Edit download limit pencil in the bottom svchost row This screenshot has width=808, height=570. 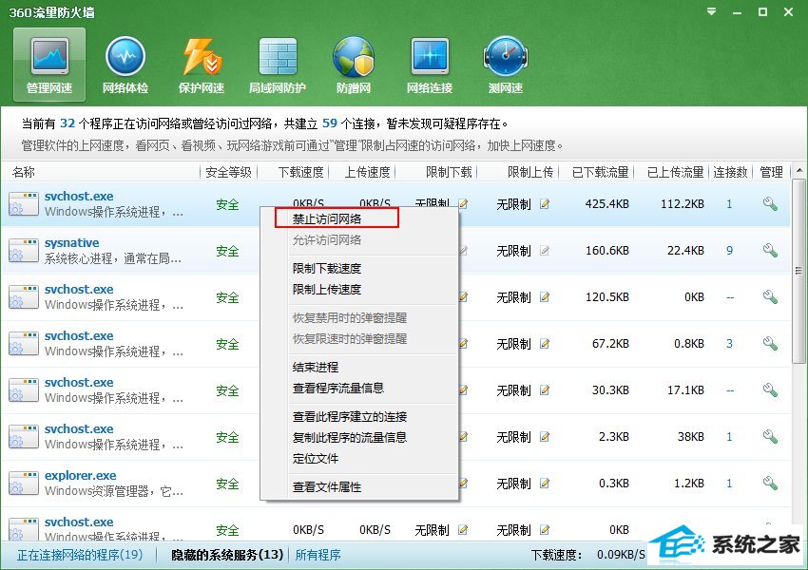pos(463,529)
